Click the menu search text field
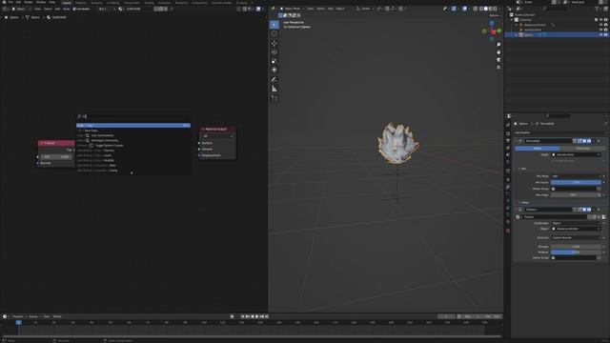 click(x=133, y=116)
